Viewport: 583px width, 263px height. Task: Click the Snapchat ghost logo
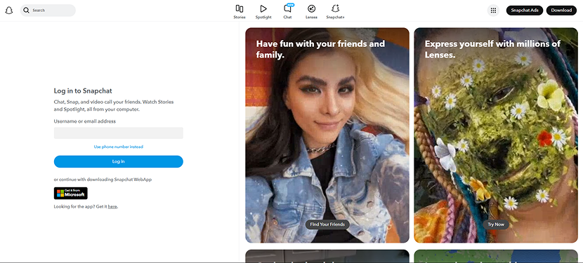click(x=9, y=11)
